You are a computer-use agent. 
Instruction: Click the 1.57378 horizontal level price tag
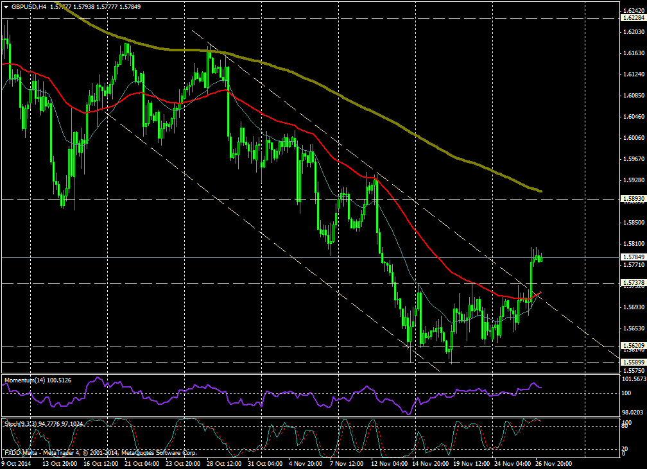(633, 282)
